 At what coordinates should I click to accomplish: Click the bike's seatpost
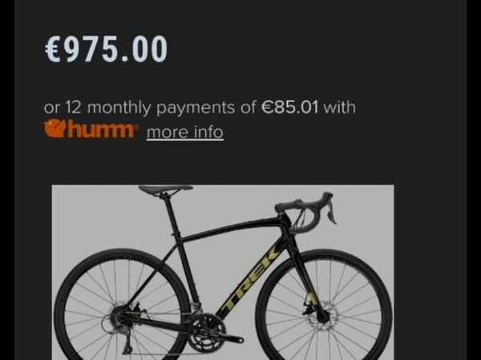point(172,214)
